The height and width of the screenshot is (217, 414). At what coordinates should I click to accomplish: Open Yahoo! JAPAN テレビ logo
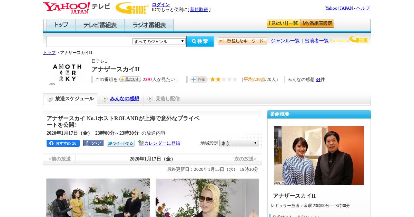pyautogui.click(x=77, y=8)
